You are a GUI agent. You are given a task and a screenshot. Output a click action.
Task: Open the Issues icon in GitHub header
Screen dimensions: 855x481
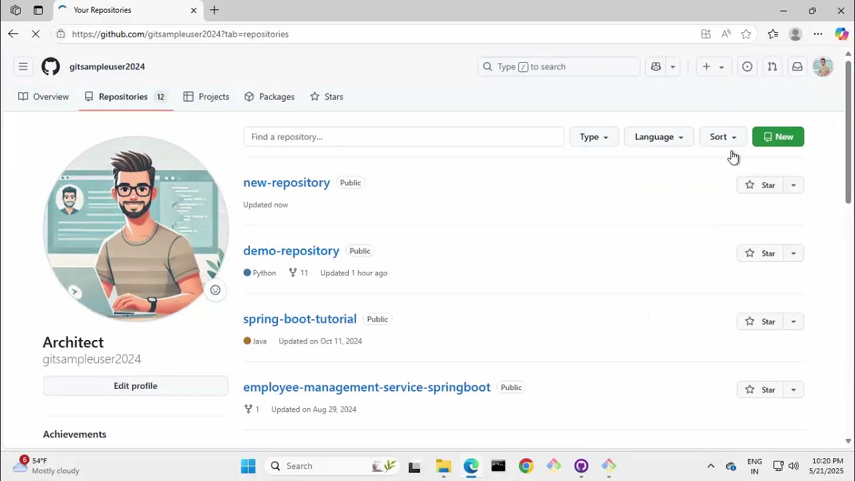click(x=747, y=67)
